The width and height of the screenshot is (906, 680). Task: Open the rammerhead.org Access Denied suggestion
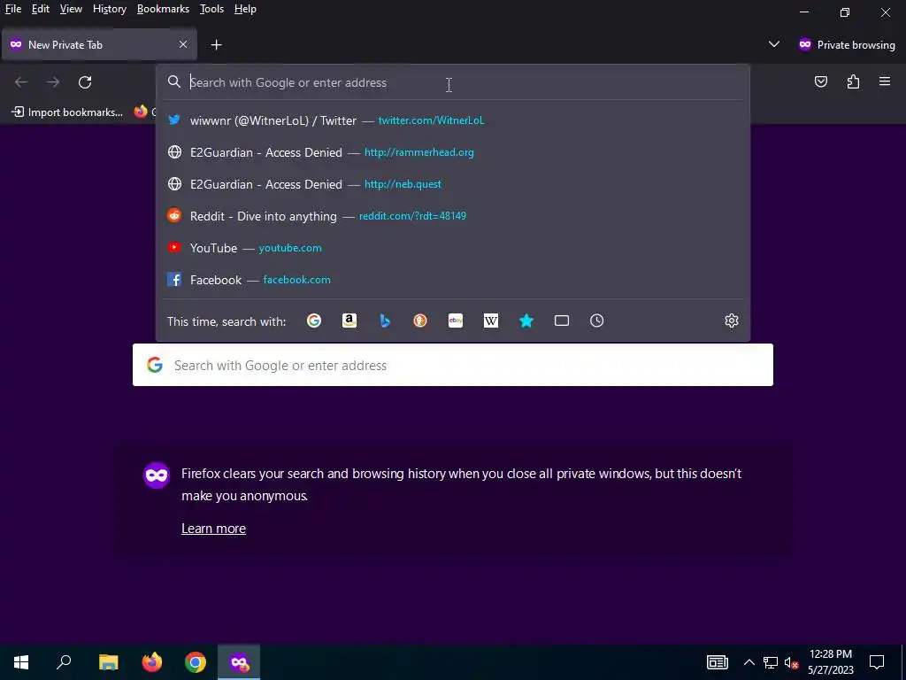[453, 152]
